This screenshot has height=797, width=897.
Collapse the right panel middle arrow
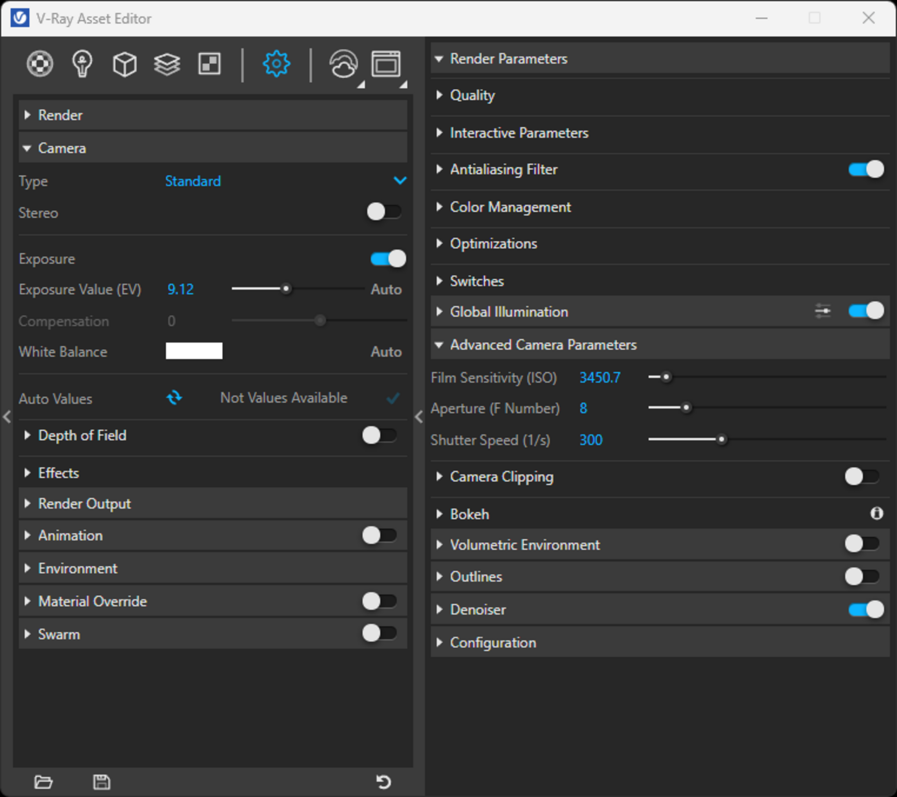click(419, 417)
